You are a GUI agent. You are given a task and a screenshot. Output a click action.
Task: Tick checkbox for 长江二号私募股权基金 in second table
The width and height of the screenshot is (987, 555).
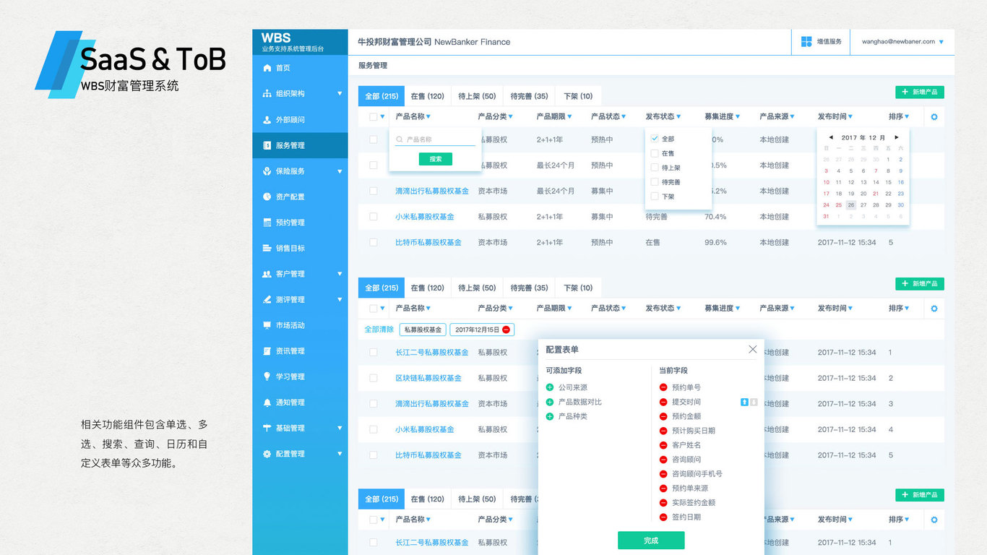point(374,353)
